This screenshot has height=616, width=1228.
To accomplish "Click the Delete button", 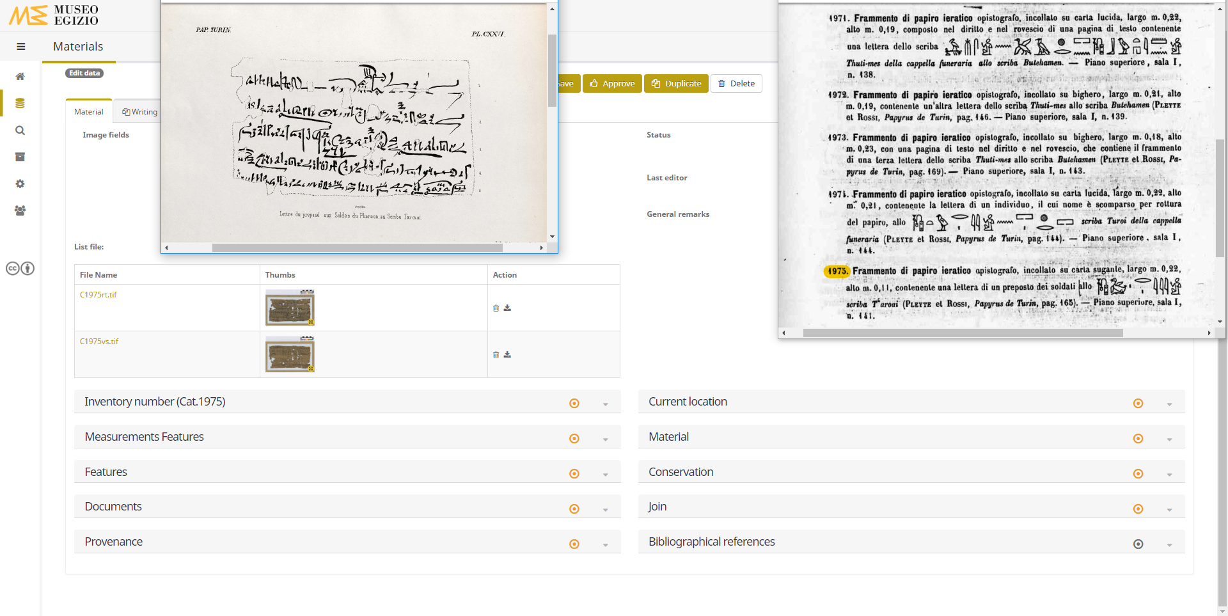I will [736, 83].
